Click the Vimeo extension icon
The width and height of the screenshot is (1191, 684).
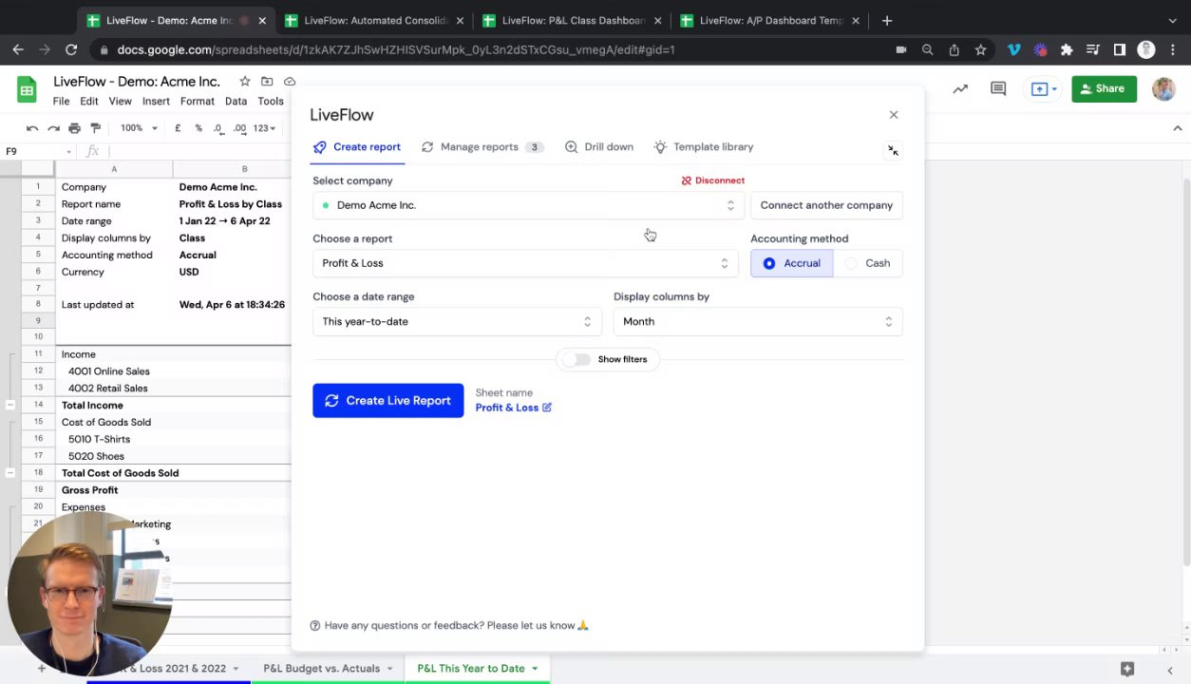coord(1013,49)
